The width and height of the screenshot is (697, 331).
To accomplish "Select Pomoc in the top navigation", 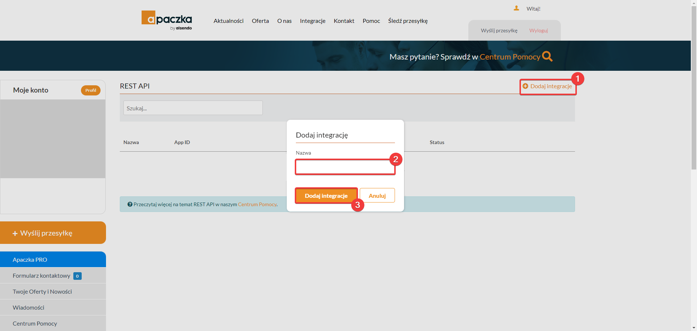I will [x=371, y=21].
